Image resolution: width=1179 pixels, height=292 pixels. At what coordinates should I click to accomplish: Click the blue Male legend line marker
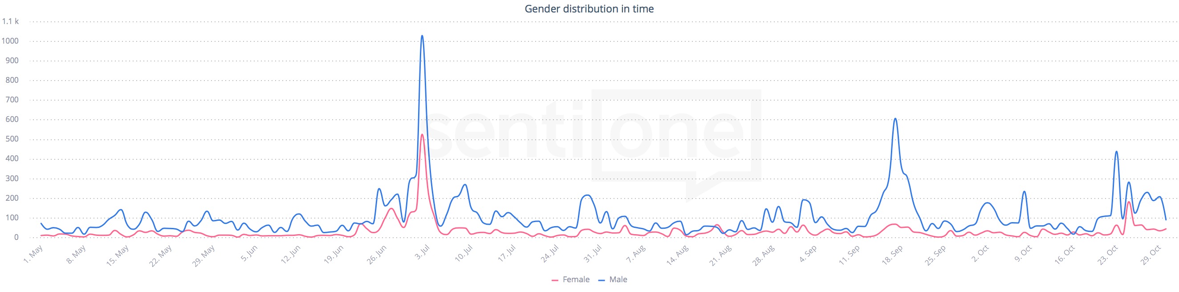(x=602, y=280)
